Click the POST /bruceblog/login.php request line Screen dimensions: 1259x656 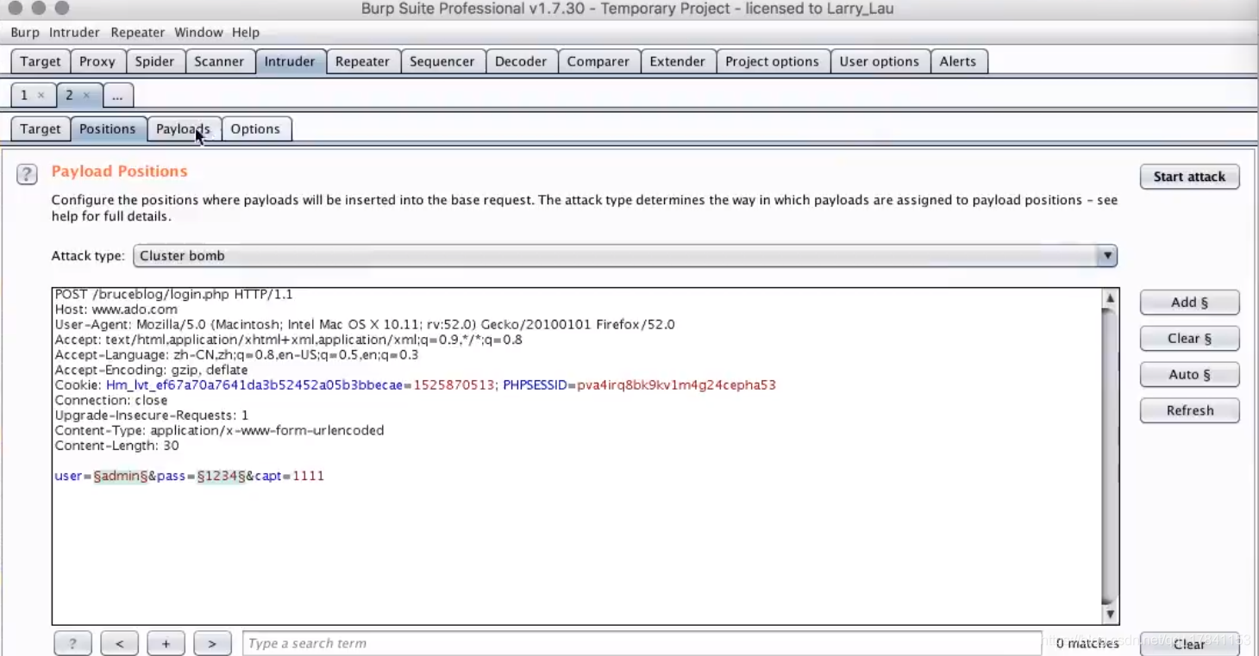[174, 295]
